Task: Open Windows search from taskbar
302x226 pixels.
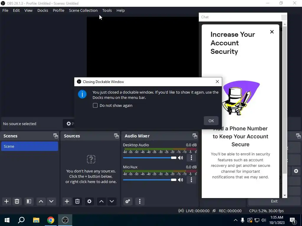Action: [x=21, y=220]
